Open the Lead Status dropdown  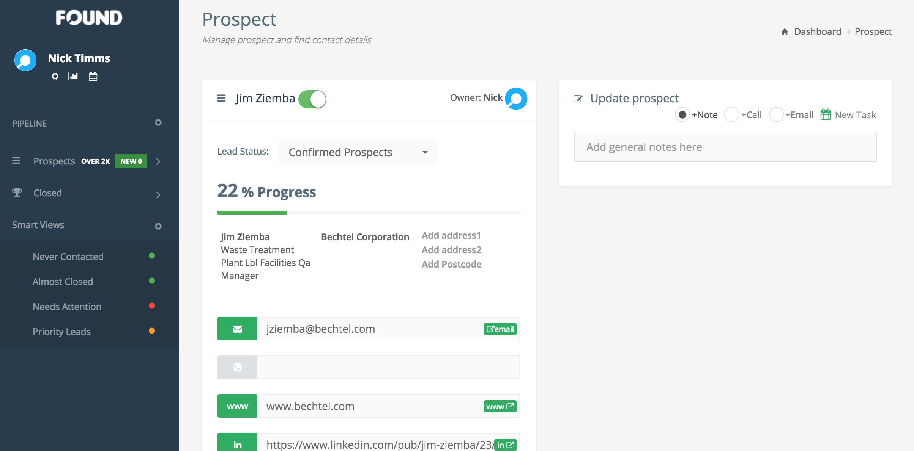coord(358,152)
